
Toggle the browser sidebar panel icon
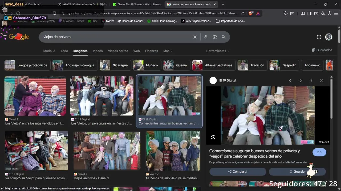[309, 13]
